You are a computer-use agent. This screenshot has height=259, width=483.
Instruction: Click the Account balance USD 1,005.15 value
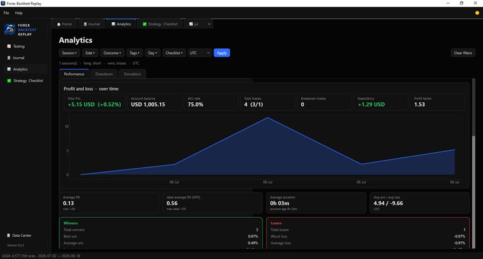click(148, 104)
